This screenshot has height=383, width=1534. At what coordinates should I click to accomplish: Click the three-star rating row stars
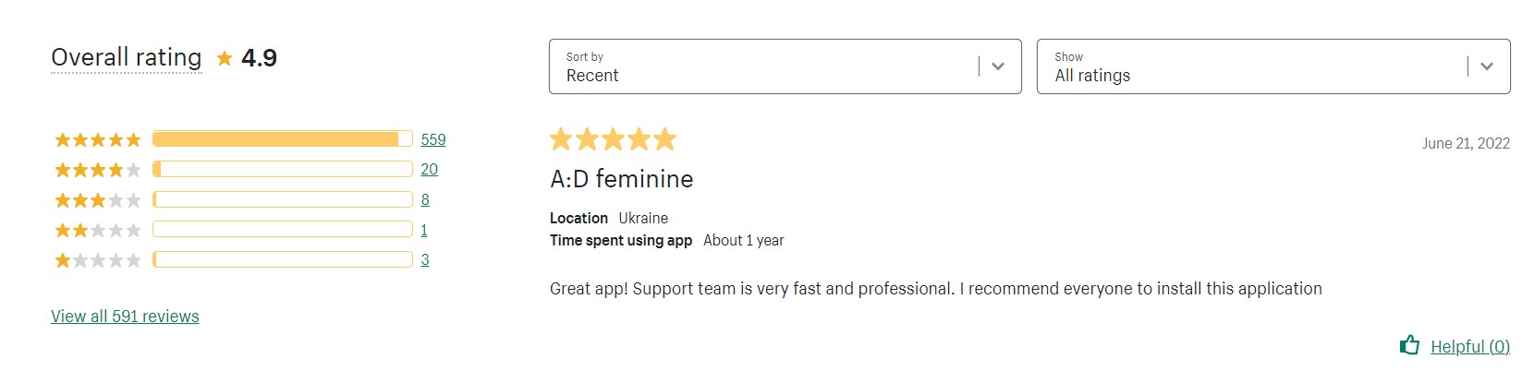coord(98,200)
